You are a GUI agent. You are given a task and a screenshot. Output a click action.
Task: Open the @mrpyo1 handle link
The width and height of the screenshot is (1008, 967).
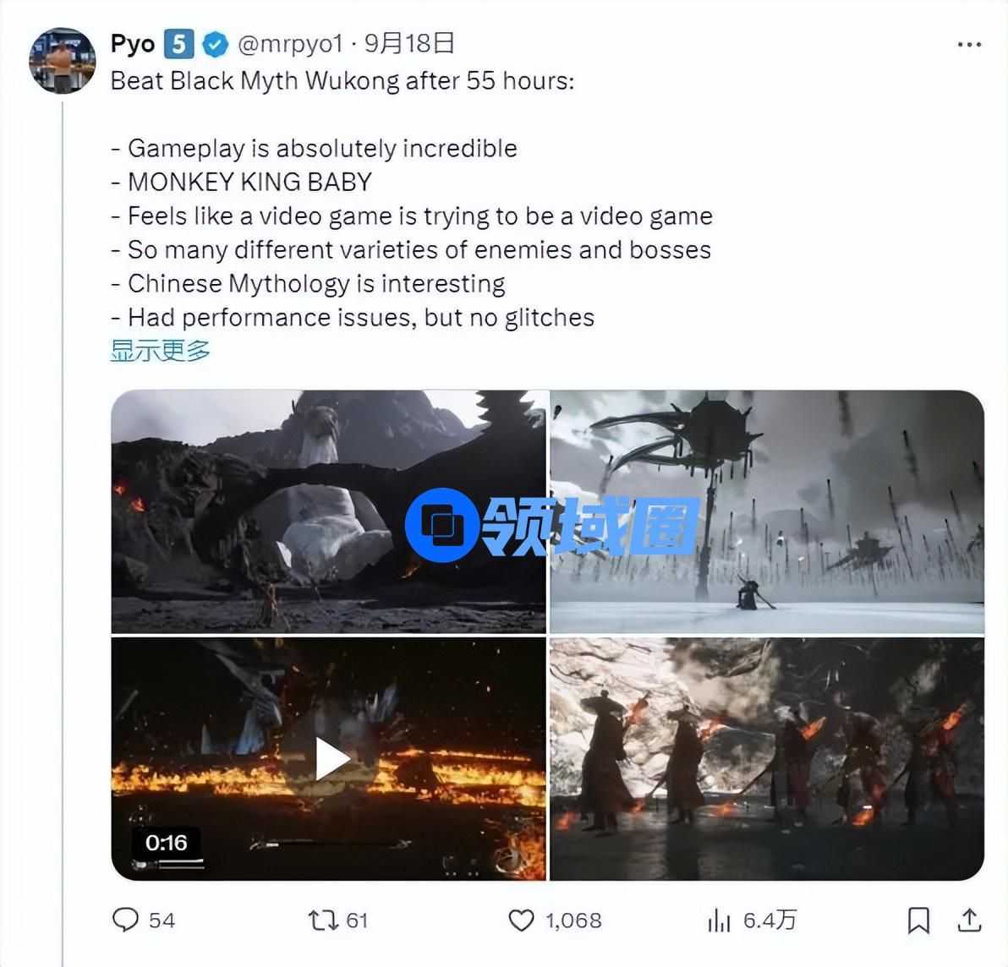[290, 44]
